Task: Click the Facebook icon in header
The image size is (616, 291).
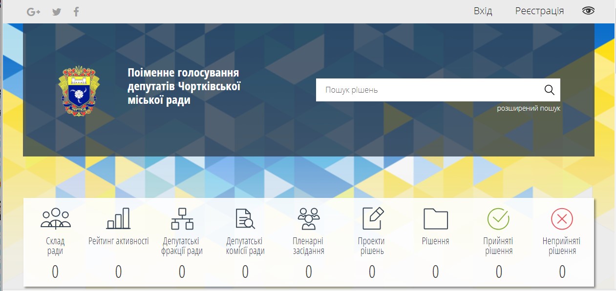Action: [x=76, y=12]
